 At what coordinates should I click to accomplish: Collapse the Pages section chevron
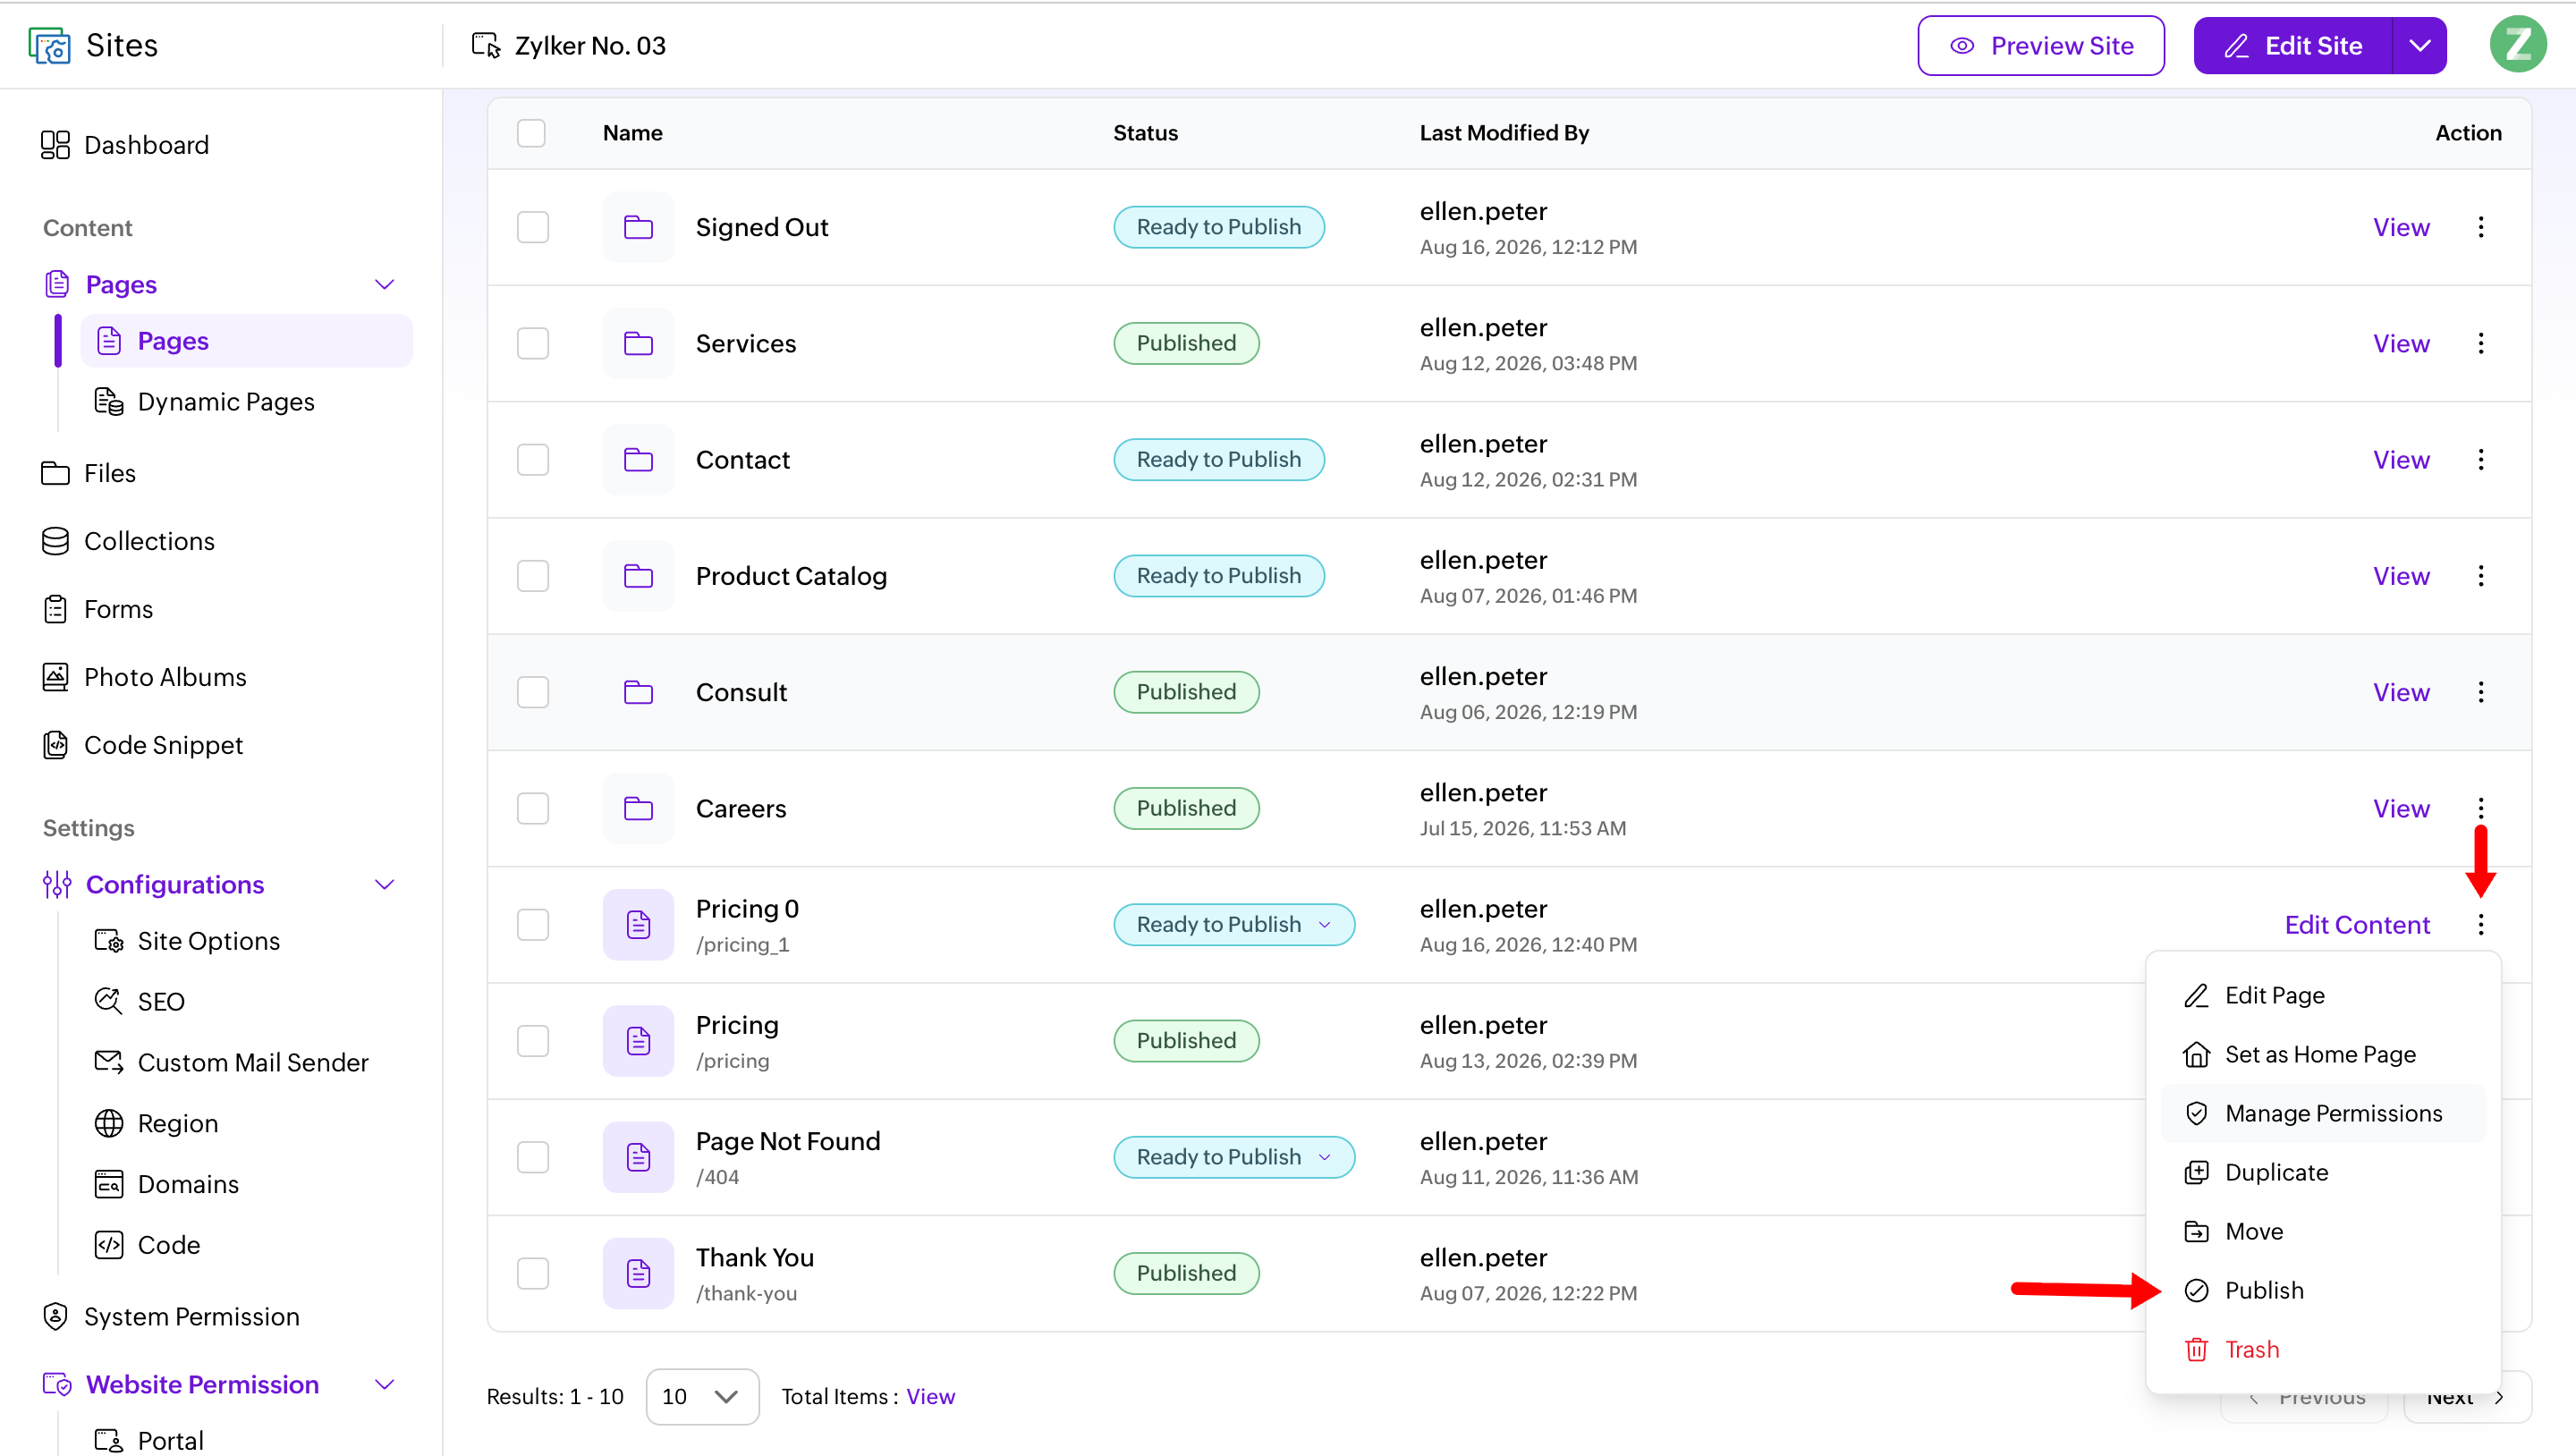[x=384, y=284]
